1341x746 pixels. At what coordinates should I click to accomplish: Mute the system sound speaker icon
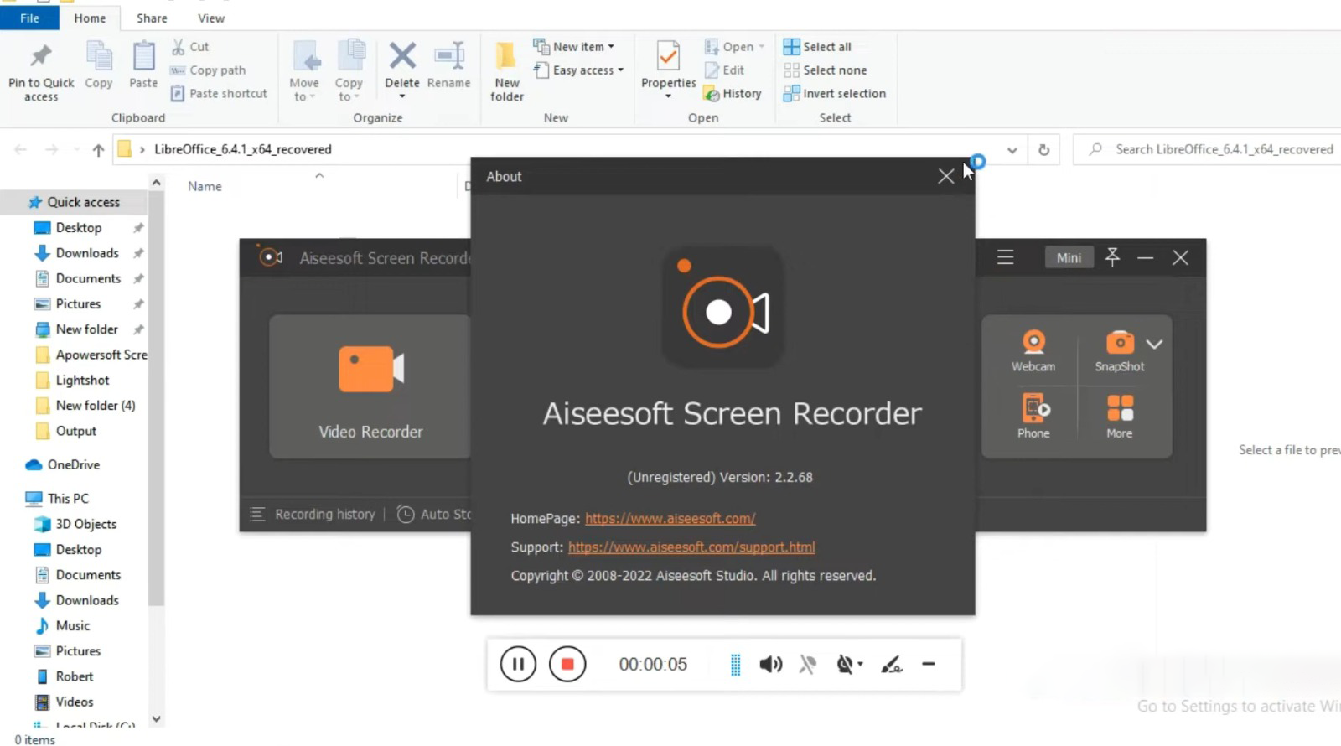pos(770,665)
